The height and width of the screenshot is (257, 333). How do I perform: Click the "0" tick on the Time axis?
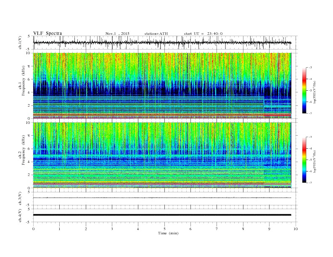point(33,229)
